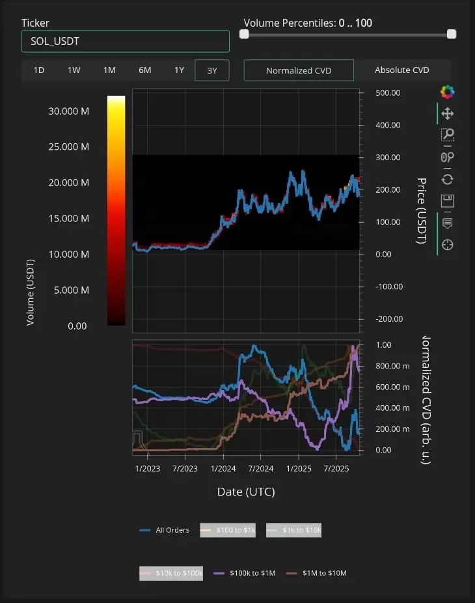
Task: Switch to the 1D time range
Action: coord(39,70)
